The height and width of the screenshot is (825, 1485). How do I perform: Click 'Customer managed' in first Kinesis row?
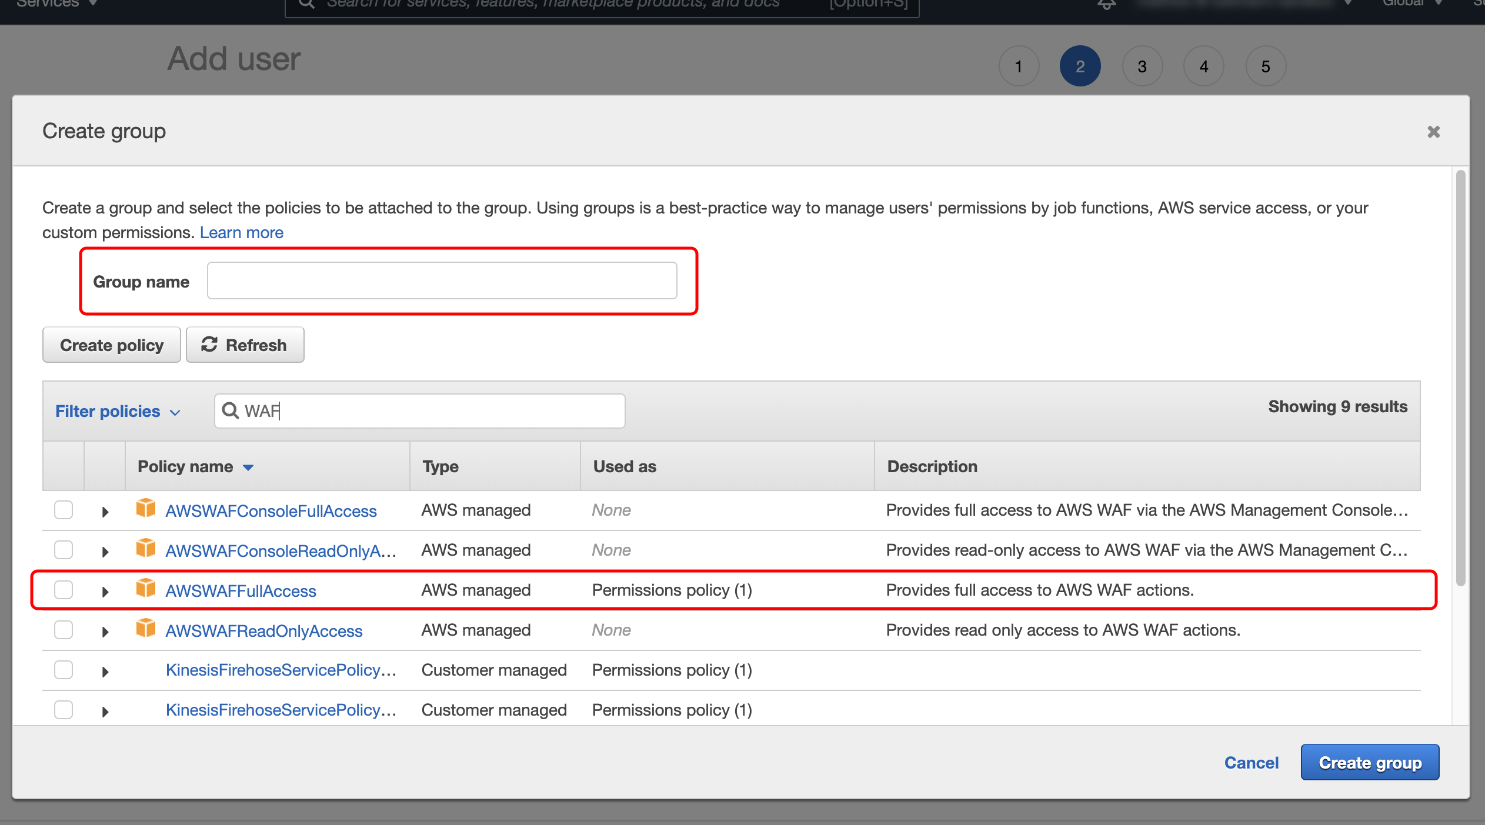point(494,670)
